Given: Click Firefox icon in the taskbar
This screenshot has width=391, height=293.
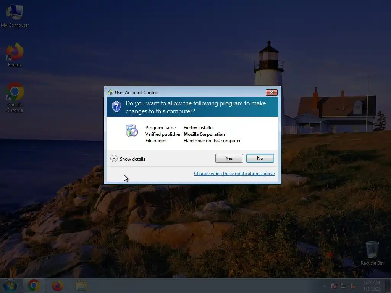Looking at the screenshot, I should [57, 285].
